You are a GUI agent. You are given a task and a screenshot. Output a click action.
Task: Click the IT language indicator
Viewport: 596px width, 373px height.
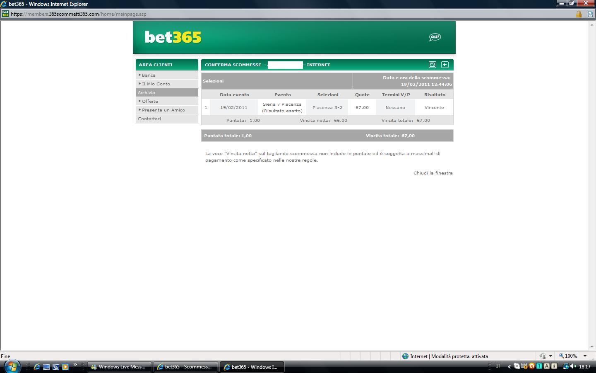498,366
